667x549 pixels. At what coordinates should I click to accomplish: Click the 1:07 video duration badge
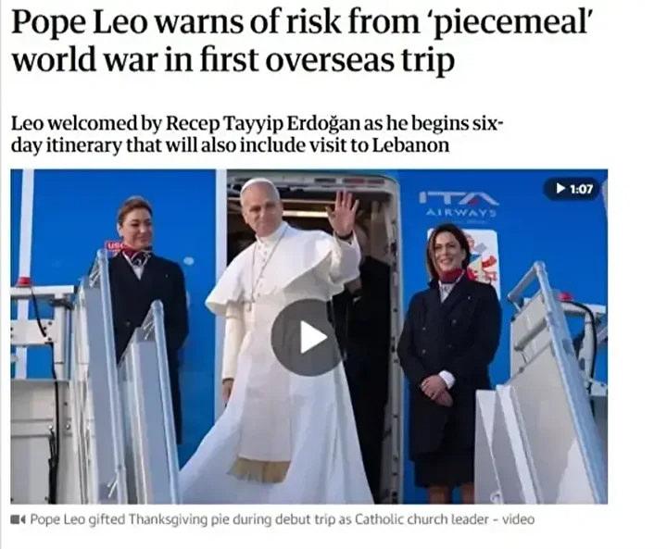click(x=573, y=188)
